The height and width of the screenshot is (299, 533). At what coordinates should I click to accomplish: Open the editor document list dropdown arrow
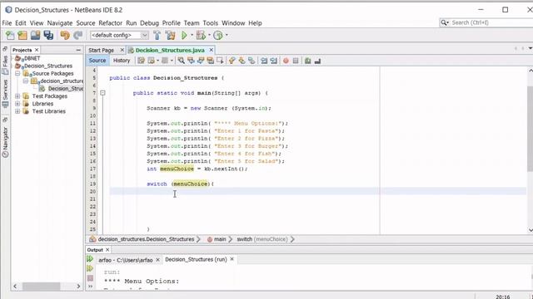[531, 49]
